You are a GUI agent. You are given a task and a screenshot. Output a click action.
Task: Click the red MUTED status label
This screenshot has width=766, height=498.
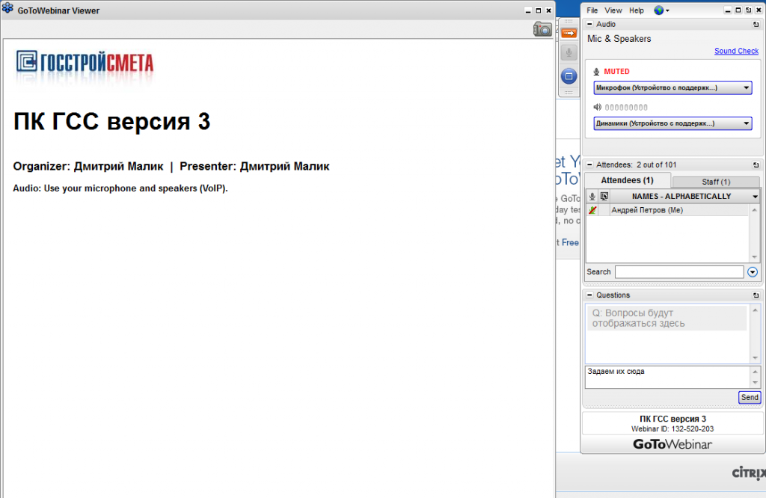click(x=616, y=71)
